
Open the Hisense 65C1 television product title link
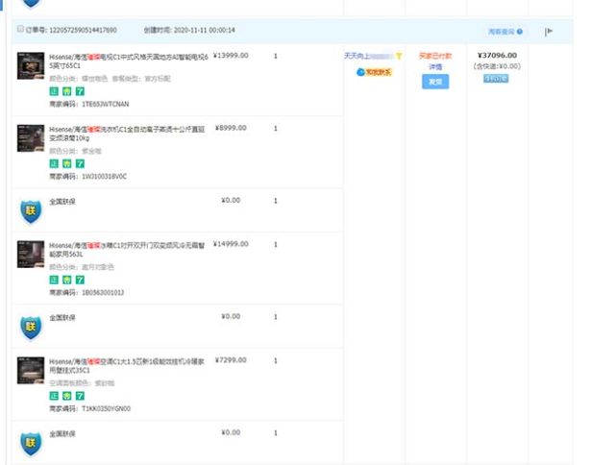(x=129, y=61)
